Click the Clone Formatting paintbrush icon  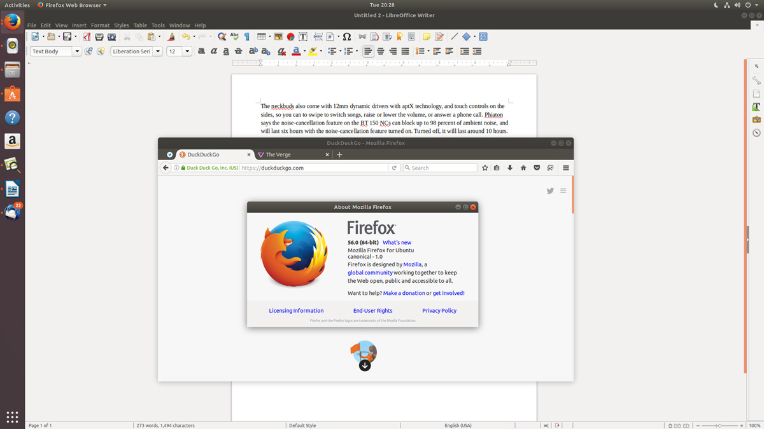coord(171,37)
